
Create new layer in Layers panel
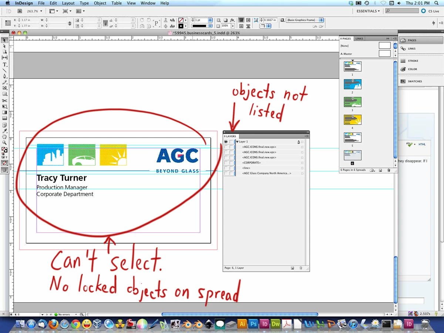click(292, 268)
